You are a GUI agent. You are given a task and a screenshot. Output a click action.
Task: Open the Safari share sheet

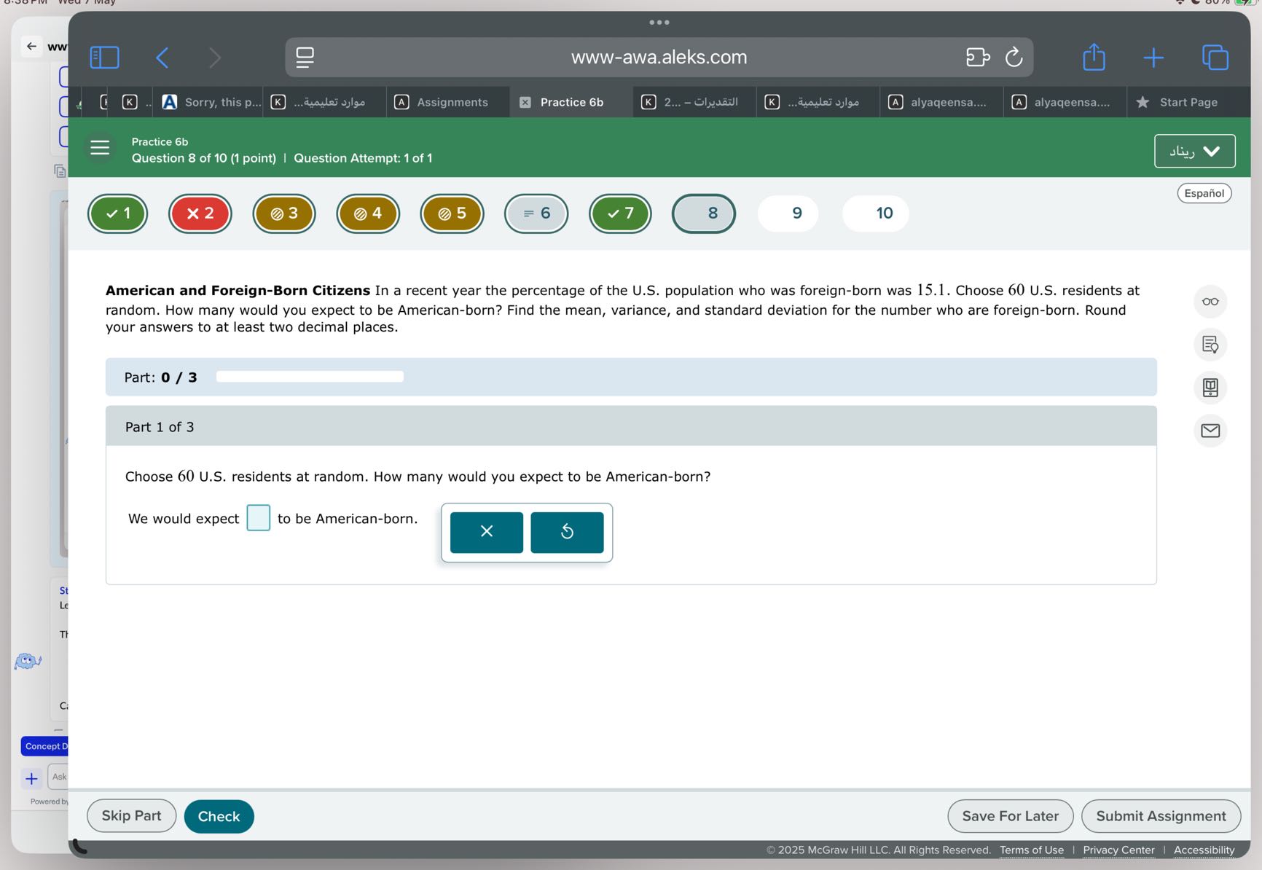click(1094, 57)
